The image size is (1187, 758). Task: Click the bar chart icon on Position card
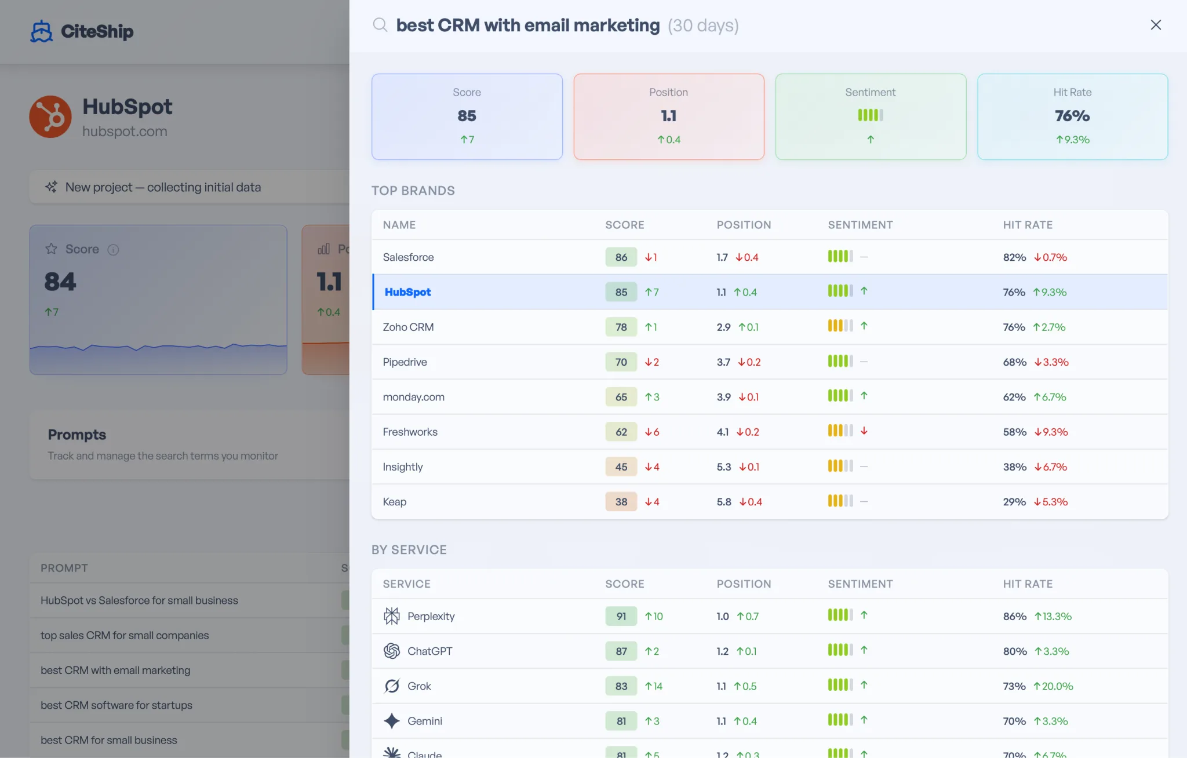point(323,249)
